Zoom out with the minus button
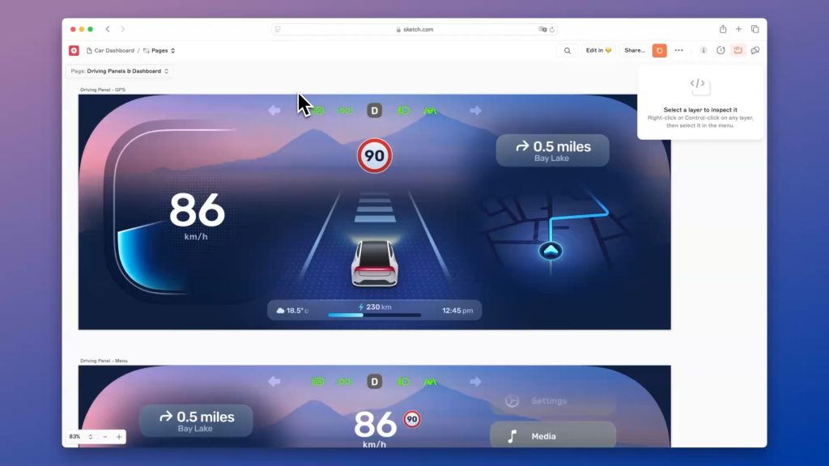This screenshot has width=829, height=466. tap(105, 437)
